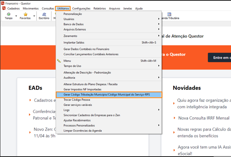
Task: Open the Quiu agora faz organização news link
Action: [204, 104]
